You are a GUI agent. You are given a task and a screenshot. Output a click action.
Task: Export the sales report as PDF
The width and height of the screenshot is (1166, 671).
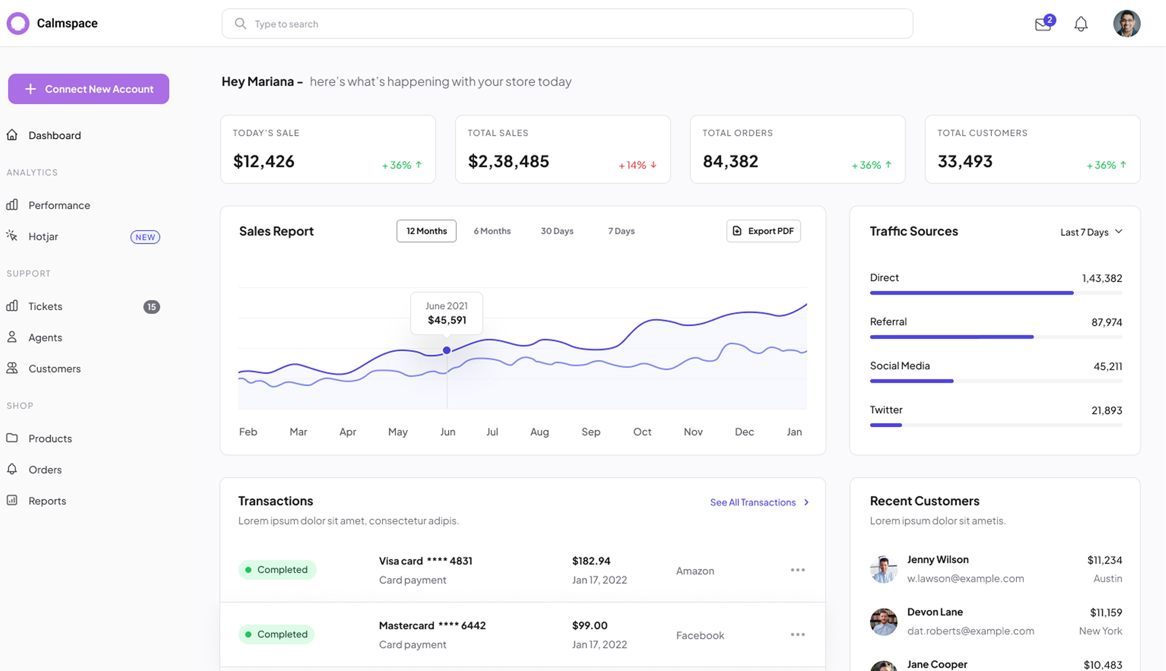tap(763, 231)
